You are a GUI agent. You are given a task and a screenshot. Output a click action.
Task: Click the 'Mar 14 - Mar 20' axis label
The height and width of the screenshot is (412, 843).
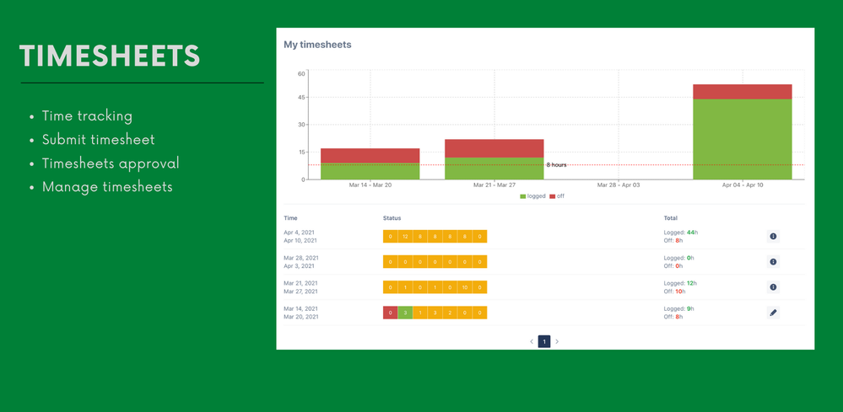click(370, 185)
